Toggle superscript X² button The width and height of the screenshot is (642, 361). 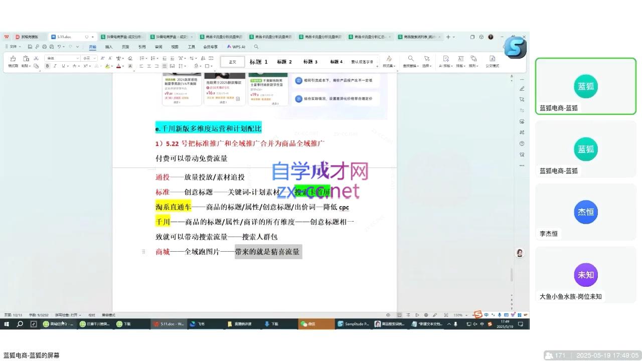[x=85, y=66]
